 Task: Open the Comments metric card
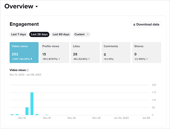116,53
